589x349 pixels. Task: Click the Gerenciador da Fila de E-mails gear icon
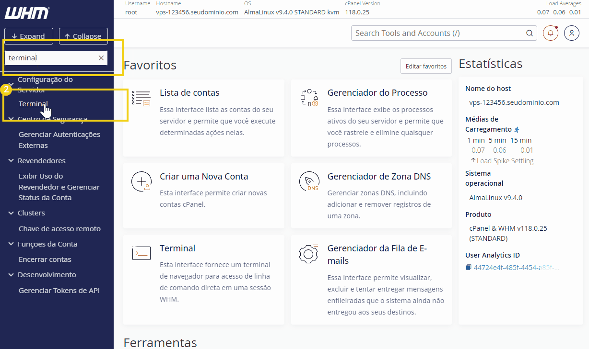click(309, 253)
